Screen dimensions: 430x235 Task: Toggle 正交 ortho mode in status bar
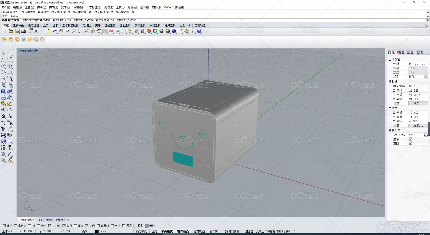154,232
